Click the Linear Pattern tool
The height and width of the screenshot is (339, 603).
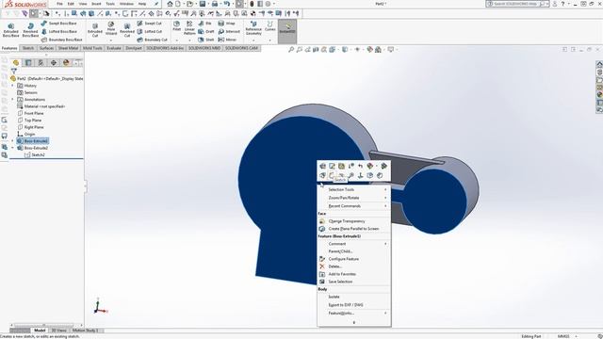(189, 28)
